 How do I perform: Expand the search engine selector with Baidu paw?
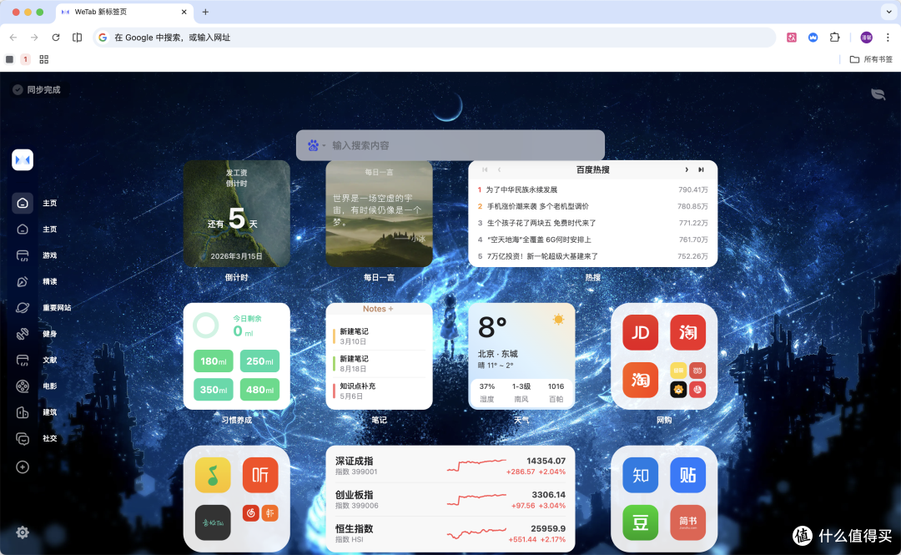coord(317,145)
